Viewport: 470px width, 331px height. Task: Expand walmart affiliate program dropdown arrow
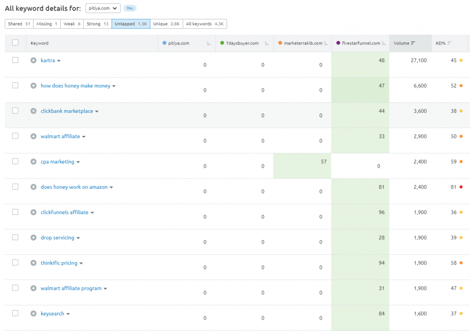coord(105,289)
